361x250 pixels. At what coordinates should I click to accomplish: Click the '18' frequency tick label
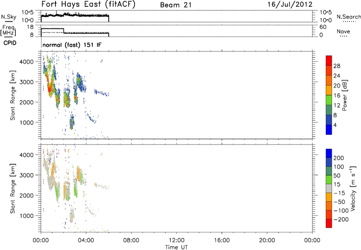click(x=30, y=27)
